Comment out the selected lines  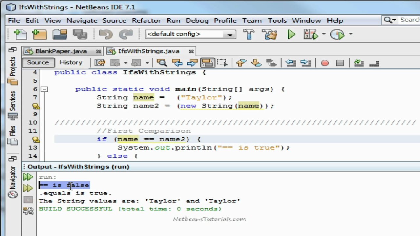tap(359, 63)
